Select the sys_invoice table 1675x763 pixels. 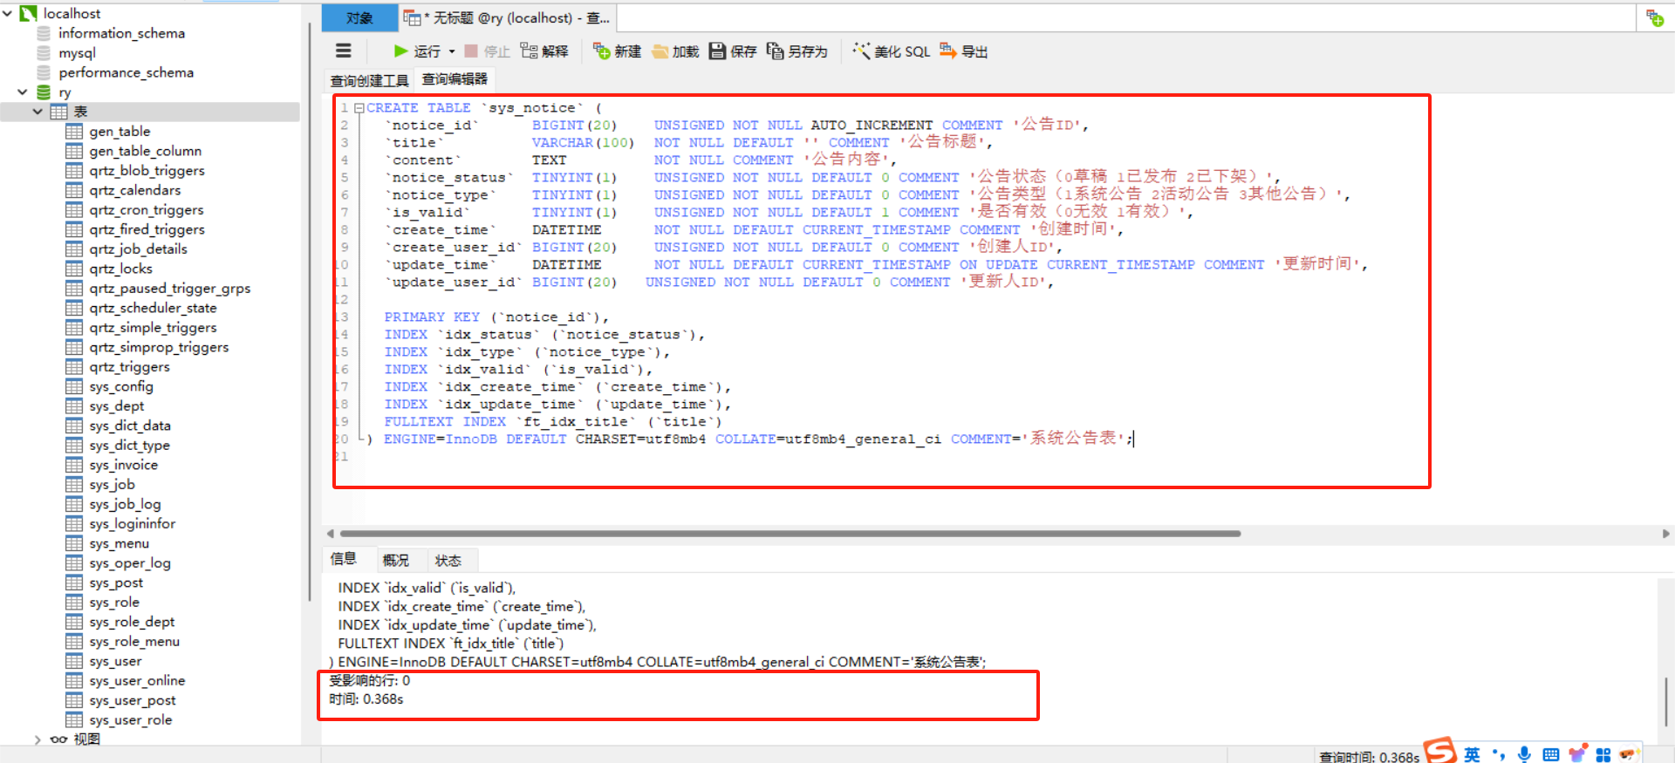click(x=123, y=465)
